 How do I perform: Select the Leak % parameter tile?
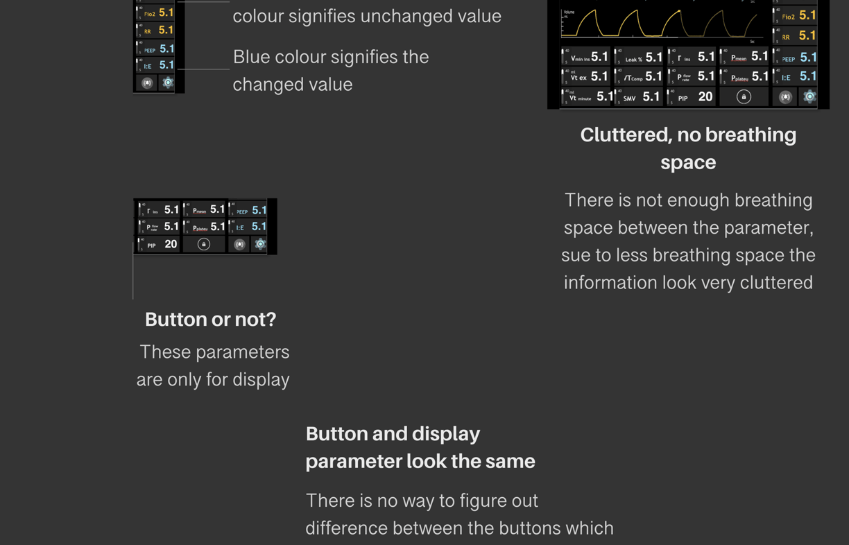click(x=639, y=57)
